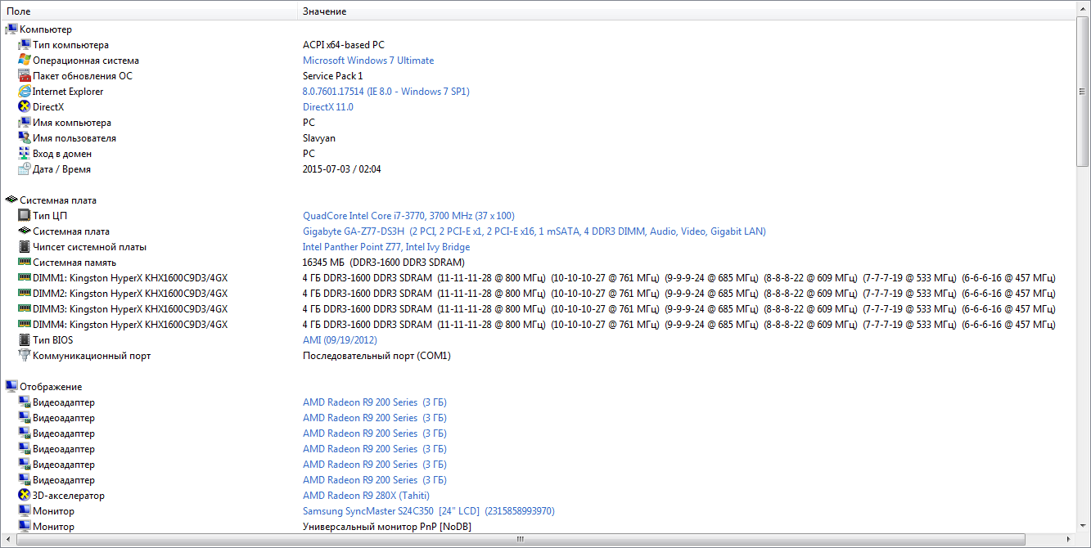Select the DIMM4: Kingston HyperX field label
Viewport: 1091px width, 548px height.
click(130, 325)
